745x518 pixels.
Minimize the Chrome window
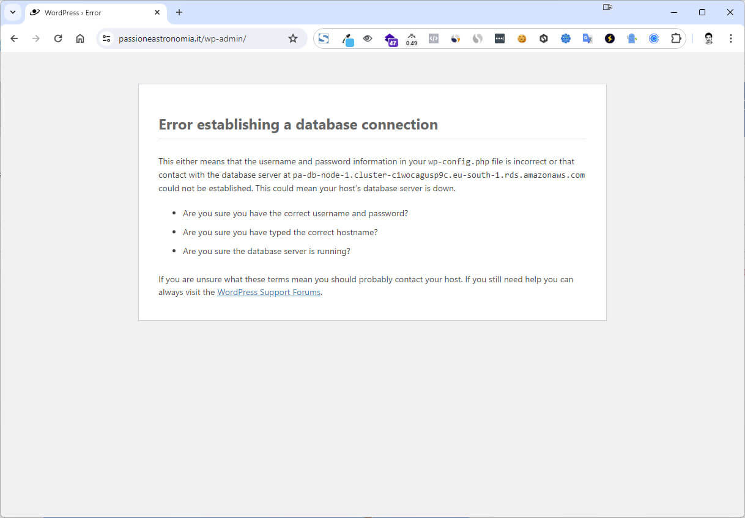[674, 12]
